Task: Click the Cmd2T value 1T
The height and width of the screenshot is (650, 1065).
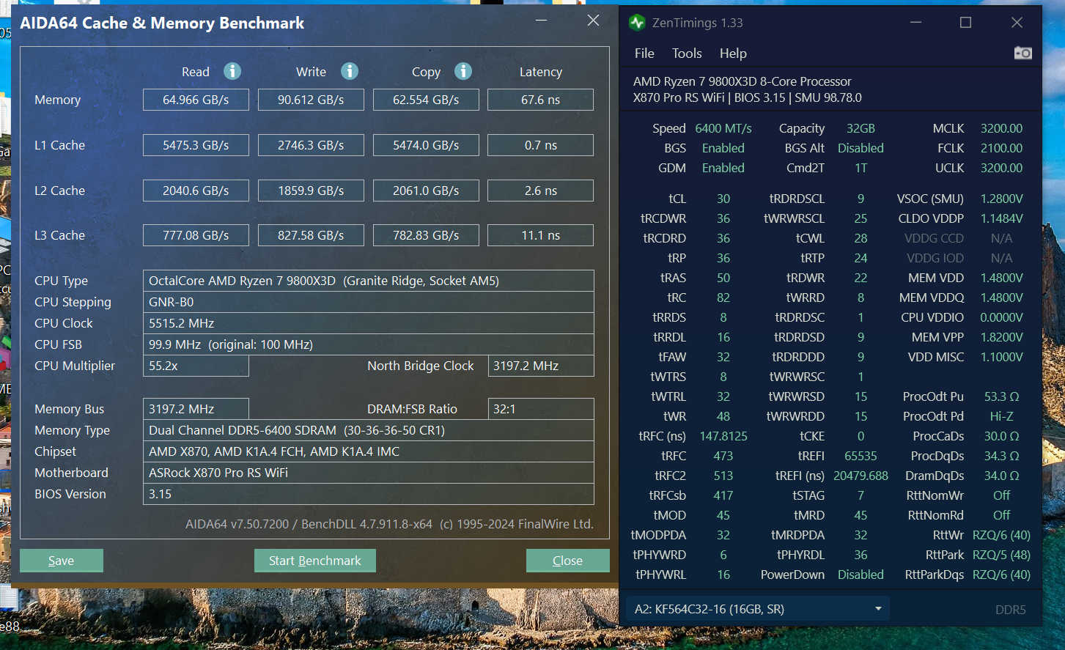Action: pos(861,168)
